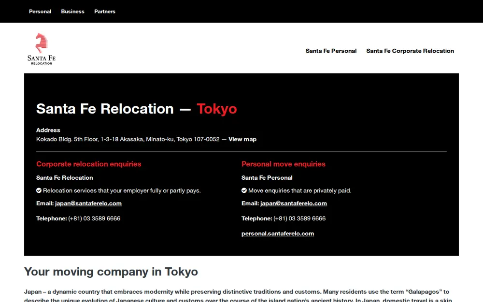Open the View map link
The width and height of the screenshot is (483, 302).
[x=242, y=139]
